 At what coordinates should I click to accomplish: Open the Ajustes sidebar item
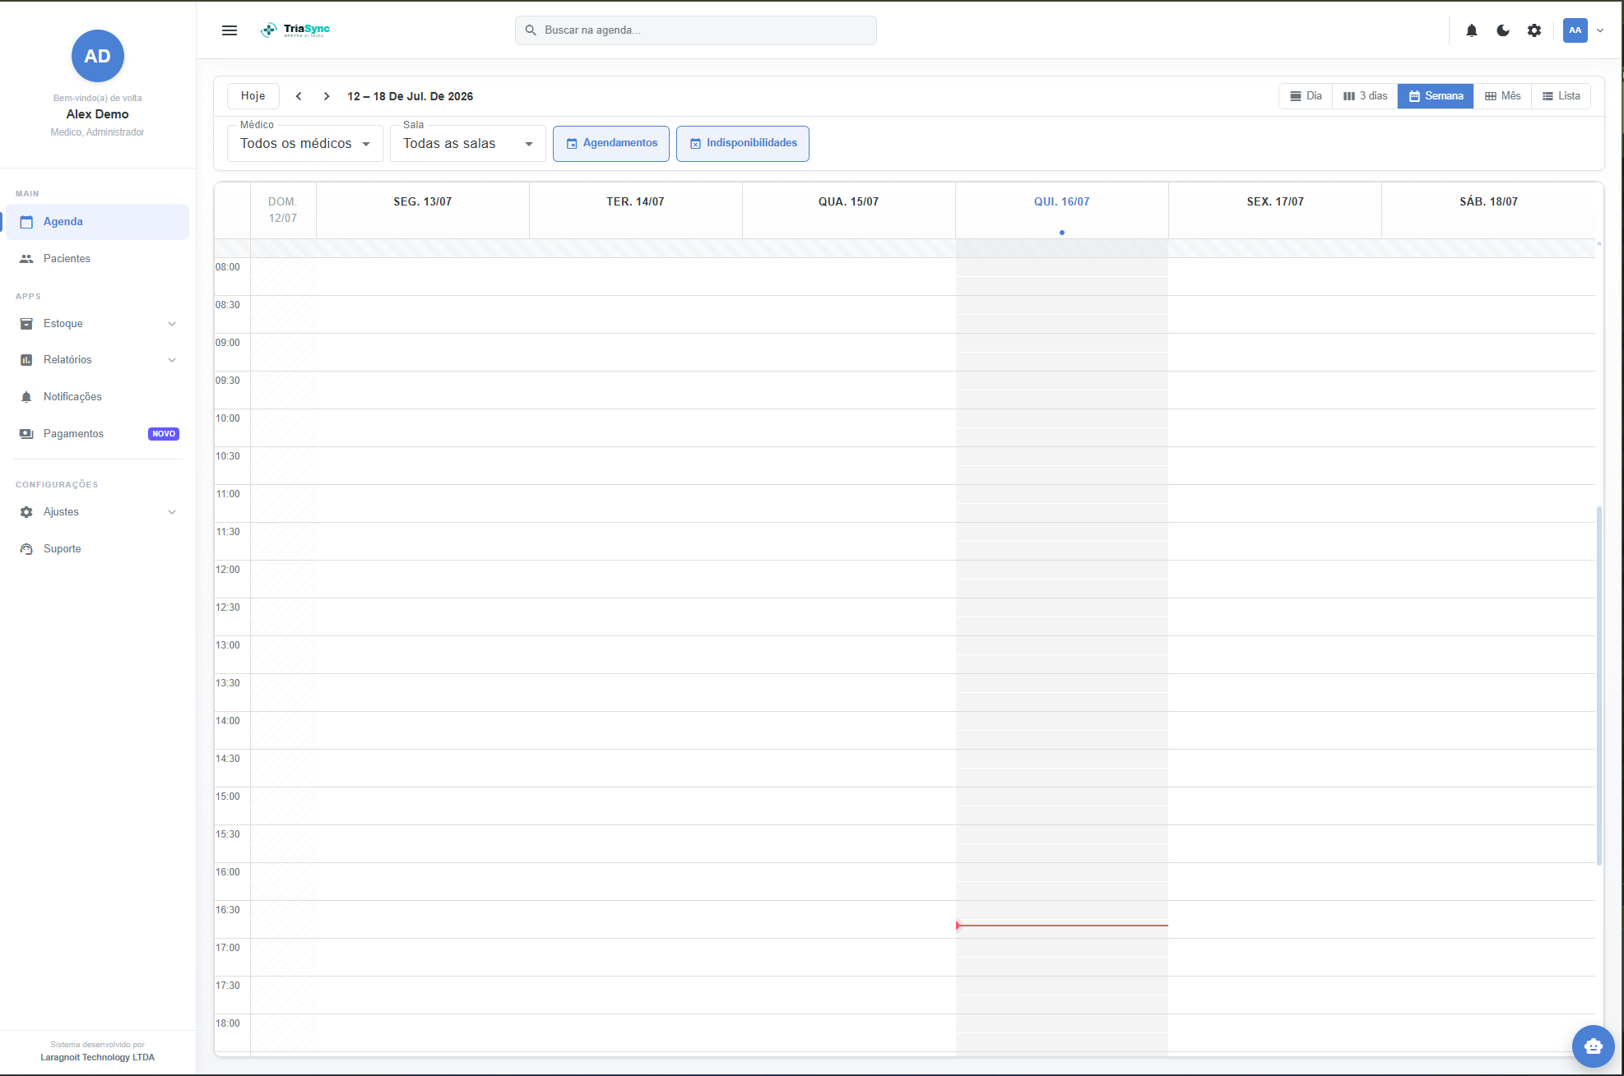[x=97, y=512]
